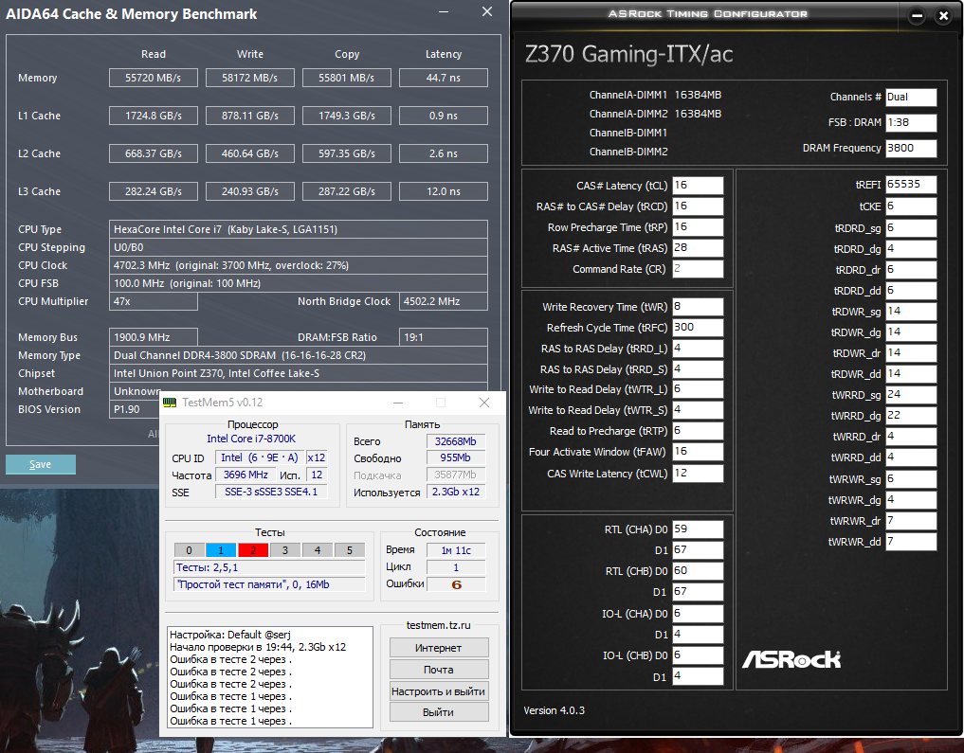
Task: Click the CAS Write Latency (tCWL) field
Action: 698,474
